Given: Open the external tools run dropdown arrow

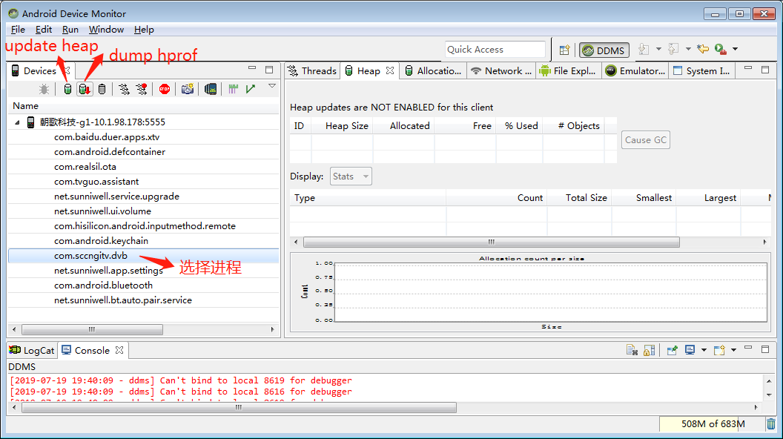Looking at the screenshot, I should [735, 49].
